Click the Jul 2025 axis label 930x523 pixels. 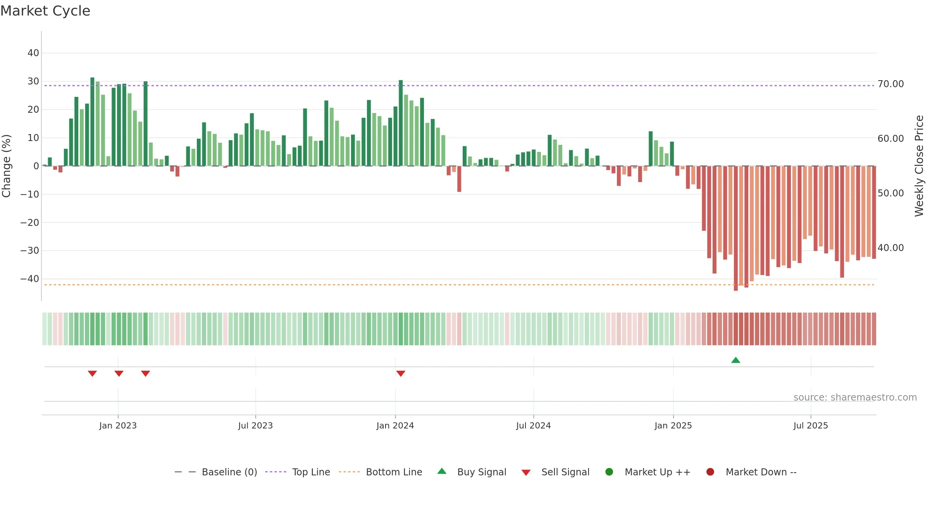coord(811,425)
